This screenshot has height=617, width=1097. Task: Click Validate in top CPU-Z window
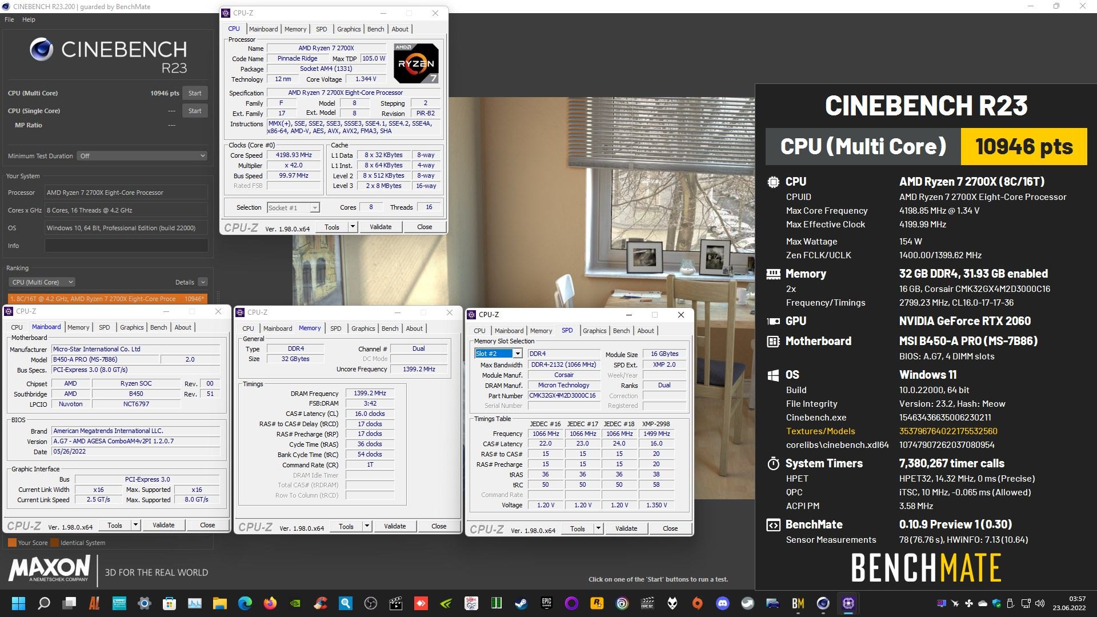click(381, 227)
